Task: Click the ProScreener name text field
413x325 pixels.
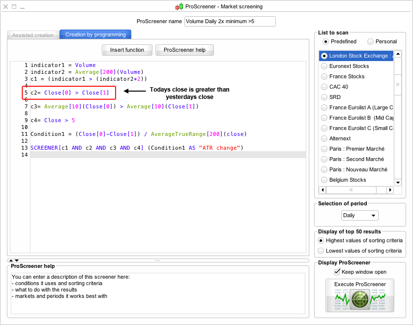Action: tap(230, 21)
